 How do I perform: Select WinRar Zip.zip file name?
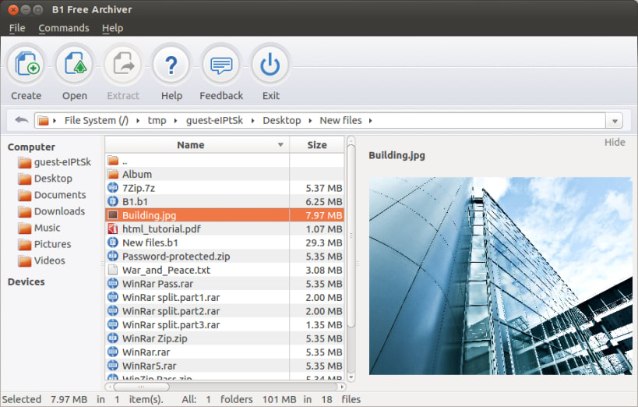click(154, 338)
